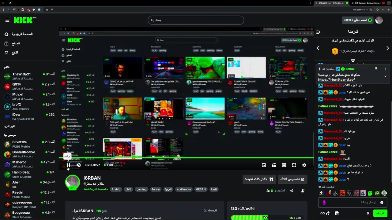Open QG14 channel in sidebar
The width and height of the screenshot is (392, 220).
(x=29, y=86)
